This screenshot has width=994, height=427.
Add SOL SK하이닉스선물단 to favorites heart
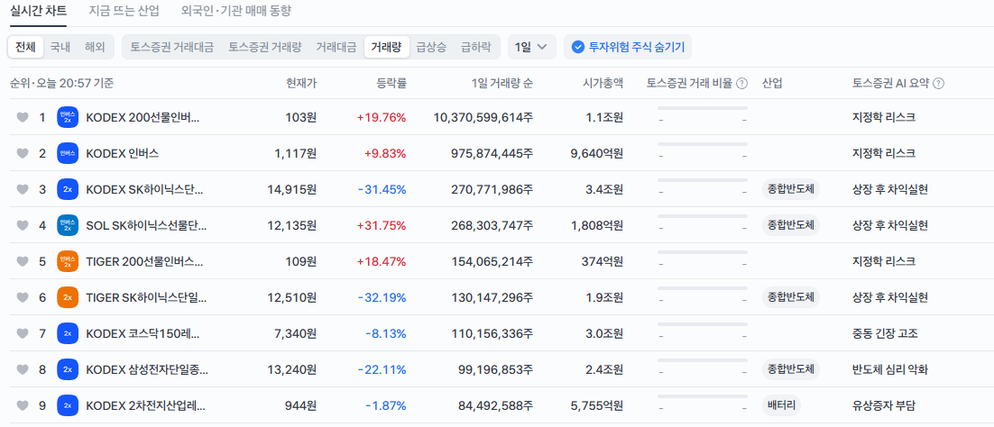click(23, 225)
